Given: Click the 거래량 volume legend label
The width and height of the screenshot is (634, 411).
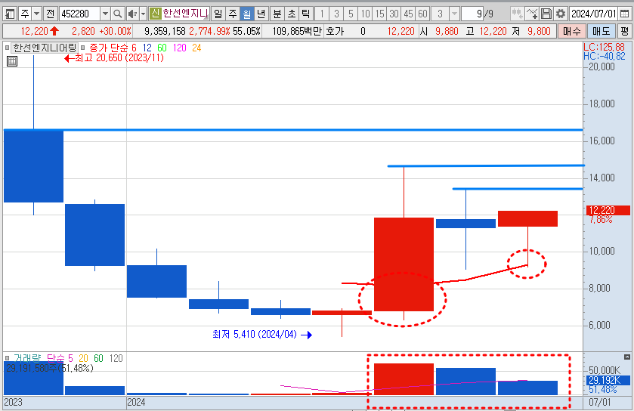Looking at the screenshot, I should [27, 358].
